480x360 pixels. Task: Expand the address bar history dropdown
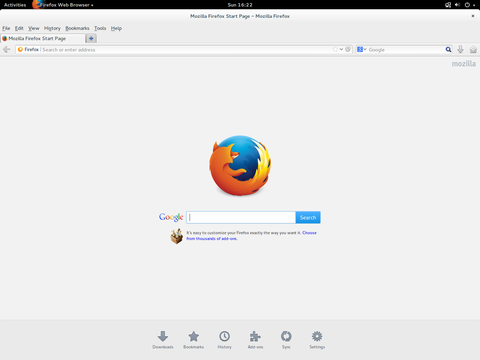click(x=341, y=49)
